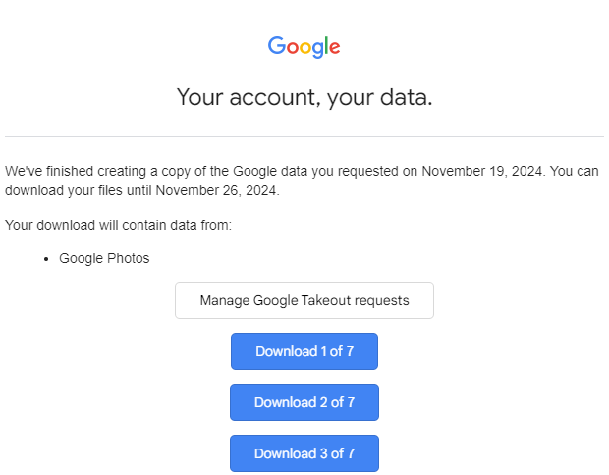Click the green letter l in the Google logo
Screen dimensions: 609x475
[325, 45]
